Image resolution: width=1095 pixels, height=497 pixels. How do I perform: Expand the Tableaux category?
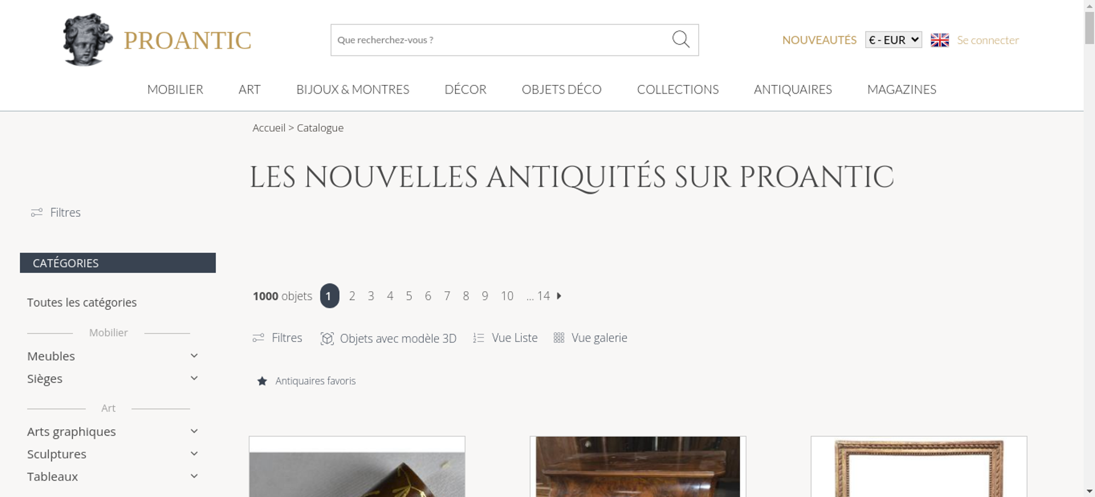pyautogui.click(x=194, y=476)
